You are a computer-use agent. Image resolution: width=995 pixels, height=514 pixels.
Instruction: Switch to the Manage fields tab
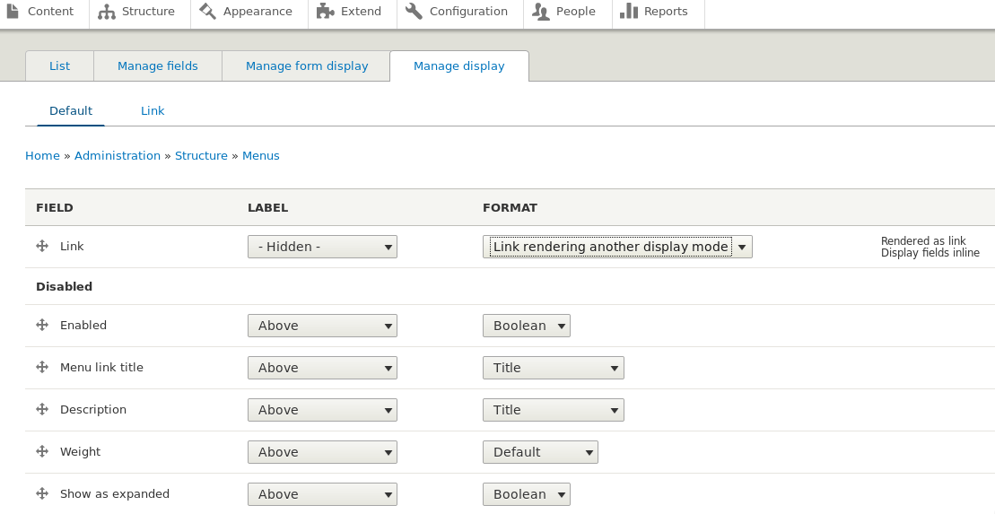click(158, 66)
